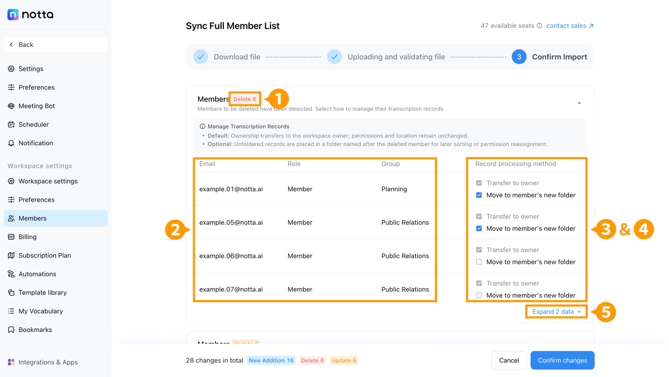669x377 pixels.
Task: Click the Uploading and validating file checkmark
Action: [334, 57]
